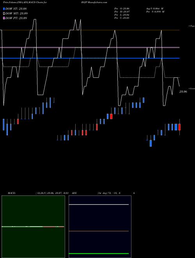Click the 'MACD:' panel label
Viewport: 195px width, 258px height.
[12, 193]
